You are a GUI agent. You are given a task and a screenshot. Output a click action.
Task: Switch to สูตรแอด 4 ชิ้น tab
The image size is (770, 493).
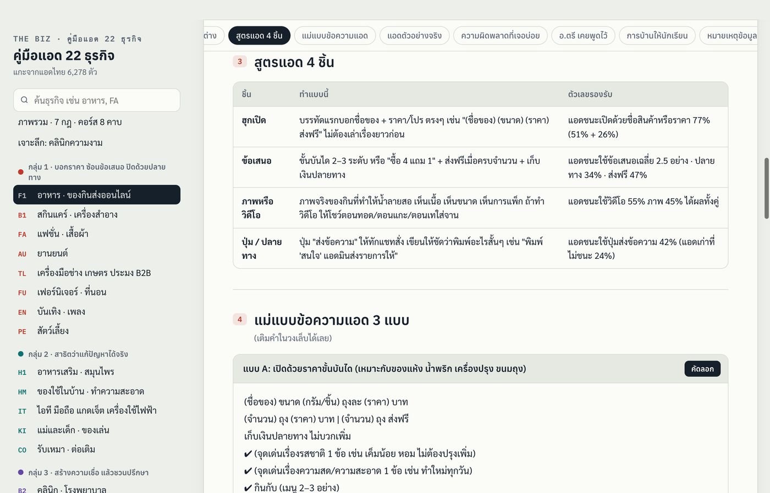[x=259, y=36]
